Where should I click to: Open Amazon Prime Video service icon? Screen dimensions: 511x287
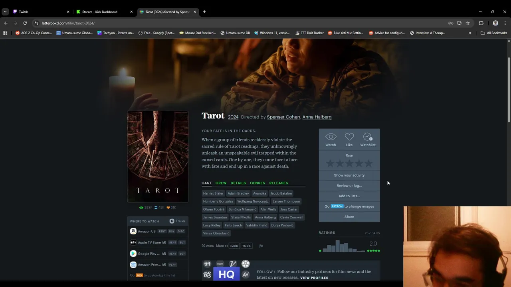tap(133, 265)
